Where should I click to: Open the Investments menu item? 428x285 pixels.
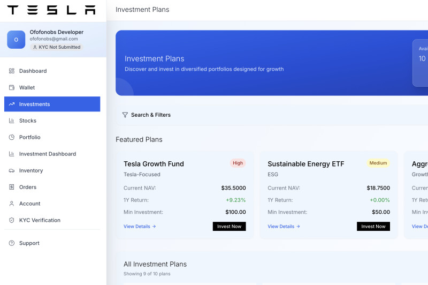52,104
